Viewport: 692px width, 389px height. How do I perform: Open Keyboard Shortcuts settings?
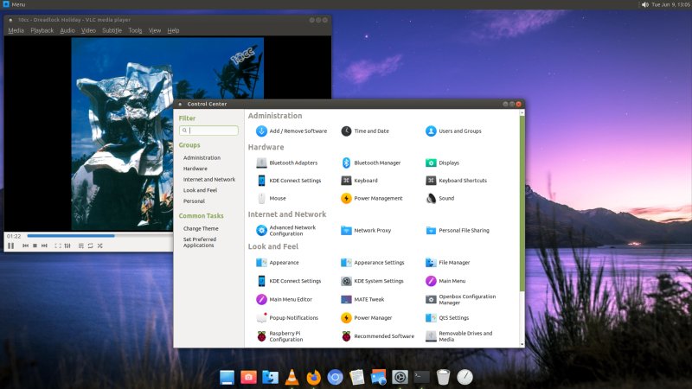click(462, 181)
